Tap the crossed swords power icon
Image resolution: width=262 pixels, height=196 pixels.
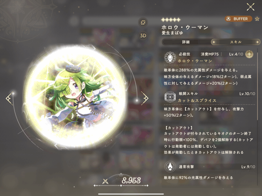click(105, 181)
